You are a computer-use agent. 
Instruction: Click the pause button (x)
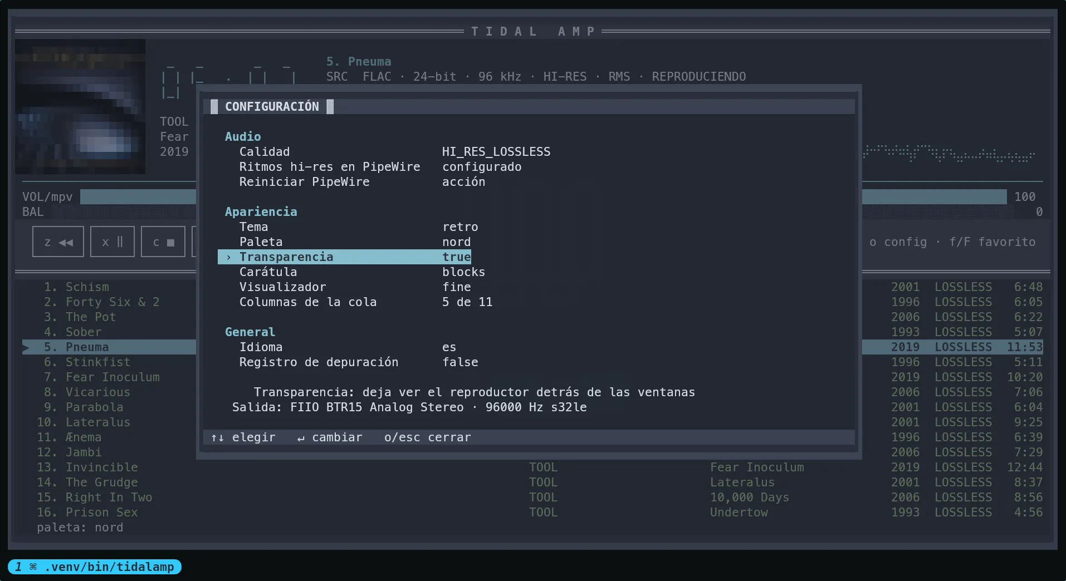pos(112,242)
